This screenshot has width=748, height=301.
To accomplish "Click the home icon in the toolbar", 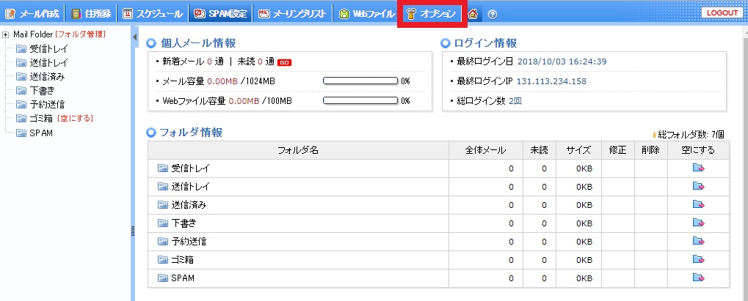I will (x=473, y=13).
